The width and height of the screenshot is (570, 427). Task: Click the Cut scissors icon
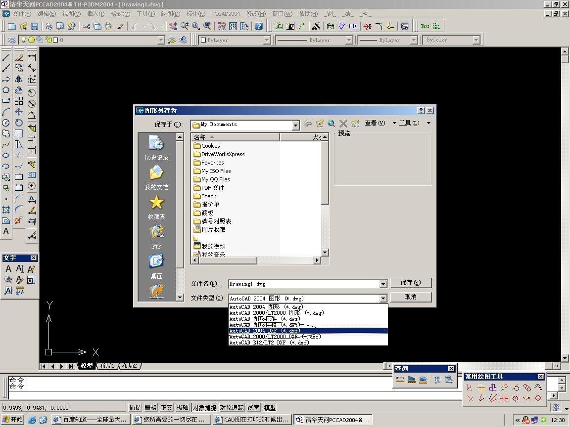click(x=86, y=26)
